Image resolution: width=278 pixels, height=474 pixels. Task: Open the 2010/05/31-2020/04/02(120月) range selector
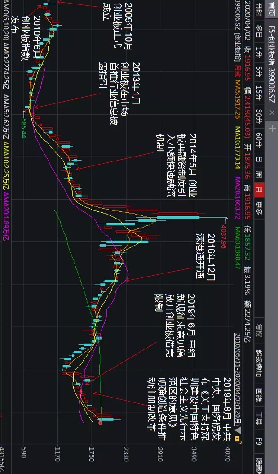(238, 380)
